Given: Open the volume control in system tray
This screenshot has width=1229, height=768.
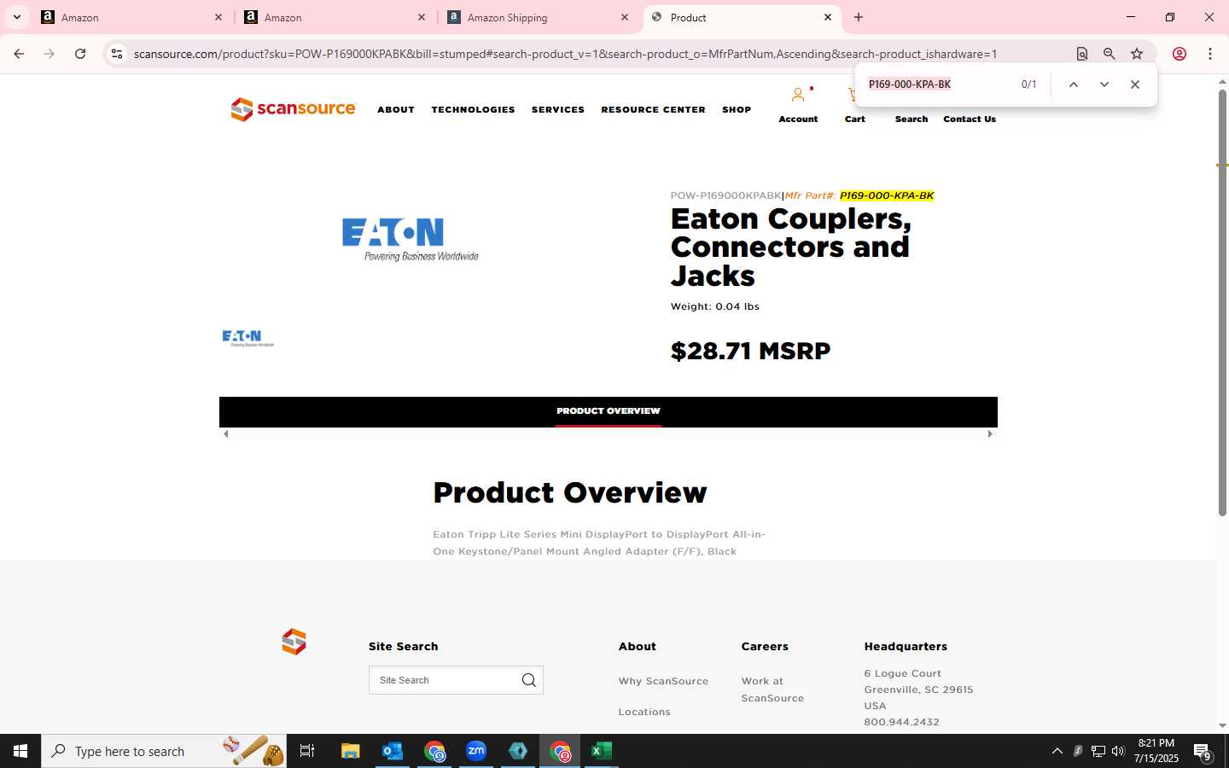Looking at the screenshot, I should tap(1118, 751).
